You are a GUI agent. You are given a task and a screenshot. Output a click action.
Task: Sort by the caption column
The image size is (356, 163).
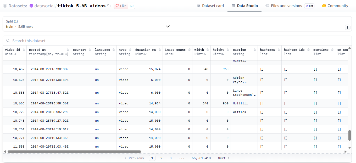(x=255, y=50)
